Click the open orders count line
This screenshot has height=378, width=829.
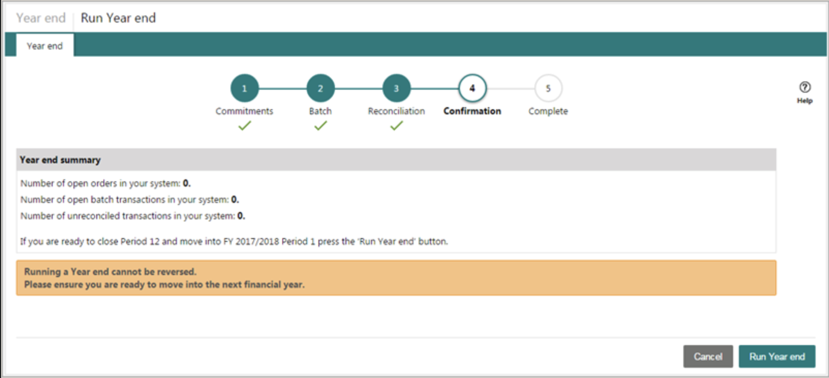(106, 183)
